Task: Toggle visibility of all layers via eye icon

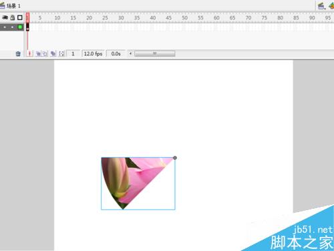Action: [5, 17]
